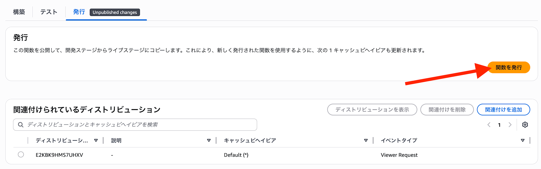Click the search magnifier icon

pos(21,125)
